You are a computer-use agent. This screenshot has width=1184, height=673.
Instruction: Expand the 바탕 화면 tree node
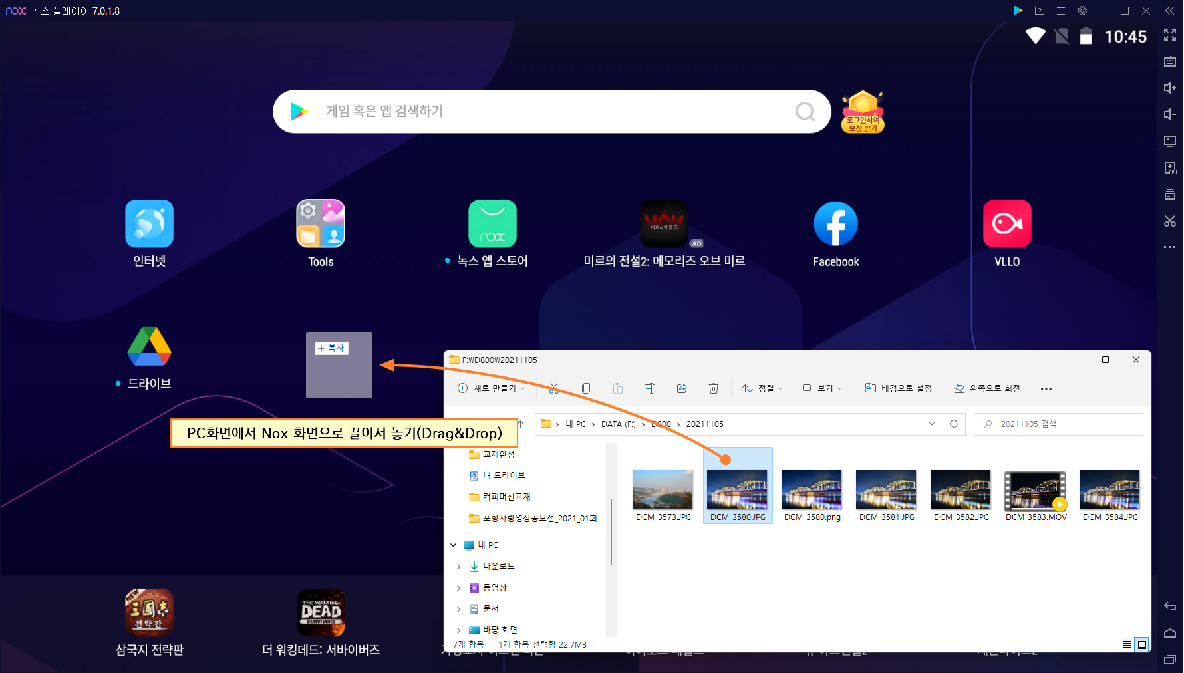459,630
